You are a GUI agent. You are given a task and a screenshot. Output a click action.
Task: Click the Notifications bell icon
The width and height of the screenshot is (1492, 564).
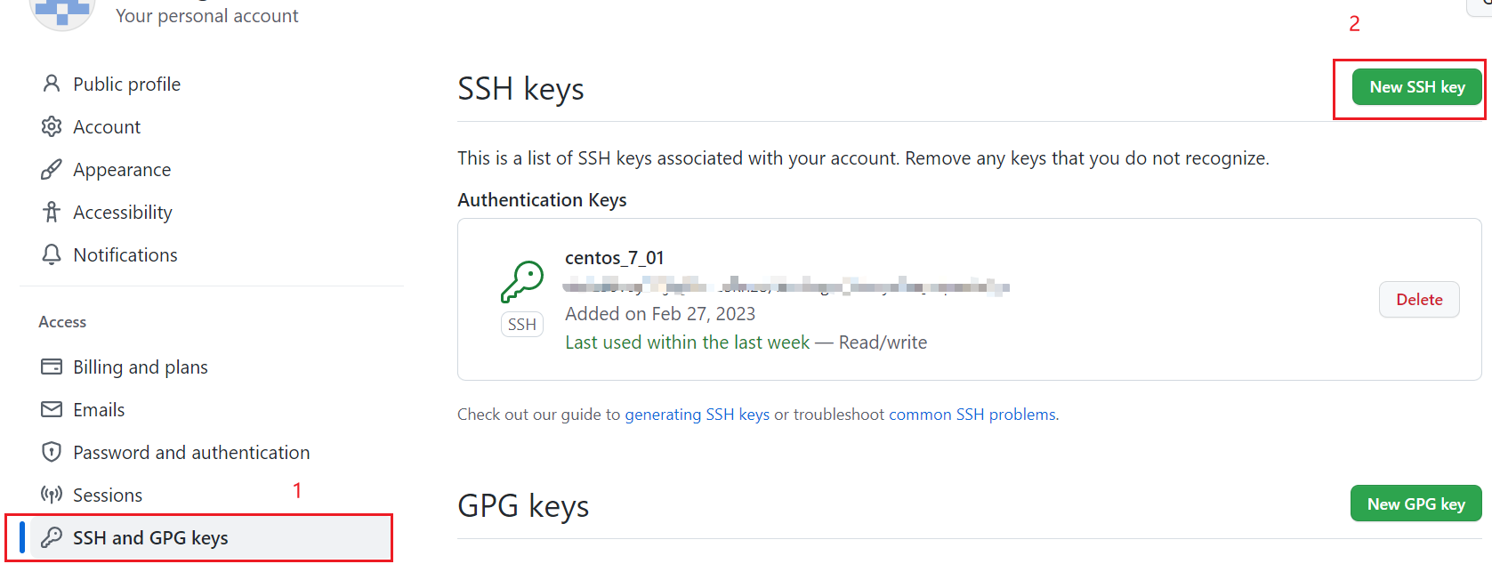52,254
